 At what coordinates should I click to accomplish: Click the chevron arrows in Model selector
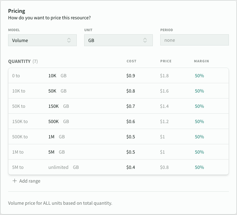click(x=69, y=40)
